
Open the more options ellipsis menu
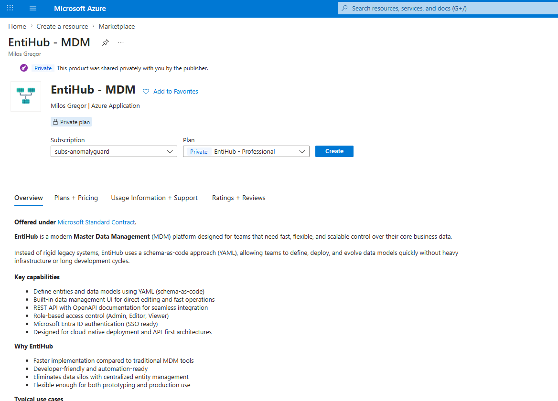(x=121, y=42)
